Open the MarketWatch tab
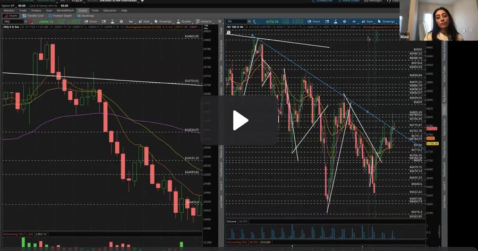The image size is (478, 251). pos(65,11)
